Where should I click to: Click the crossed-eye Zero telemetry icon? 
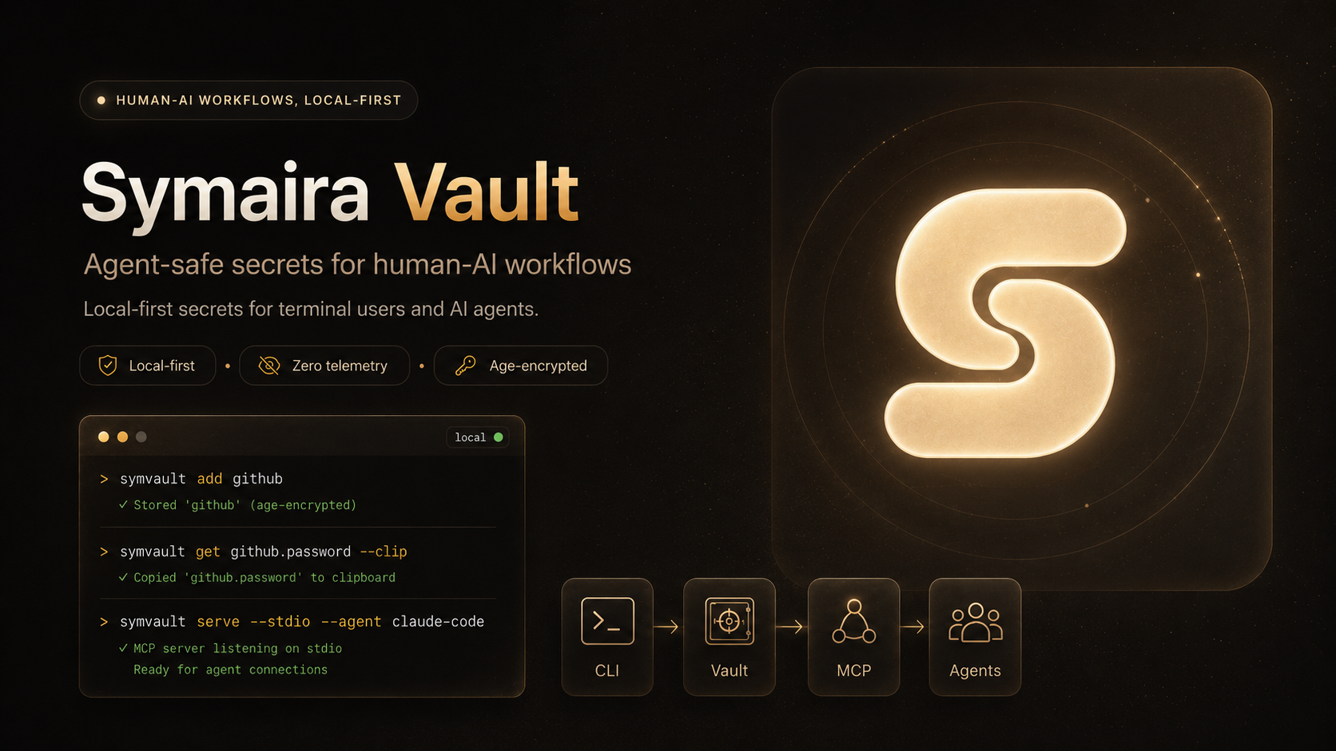pyautogui.click(x=269, y=366)
